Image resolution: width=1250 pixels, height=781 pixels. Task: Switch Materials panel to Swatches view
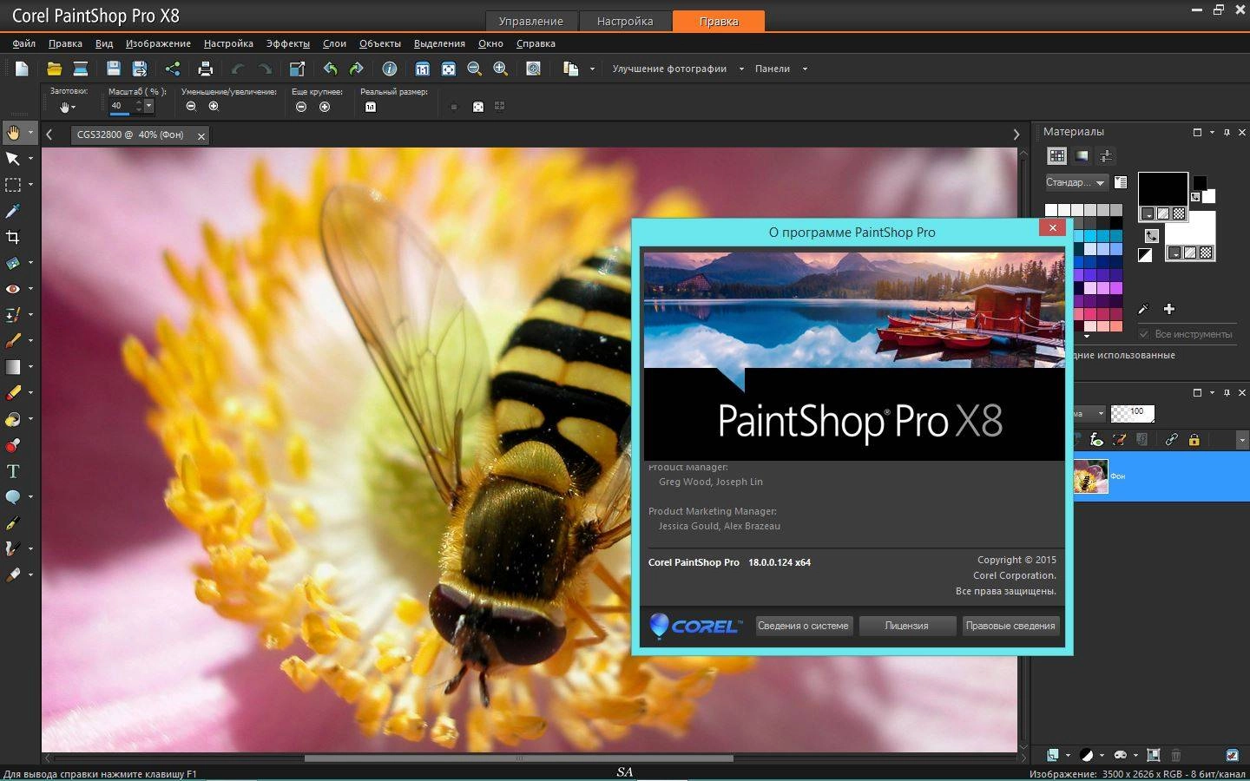pos(1056,156)
